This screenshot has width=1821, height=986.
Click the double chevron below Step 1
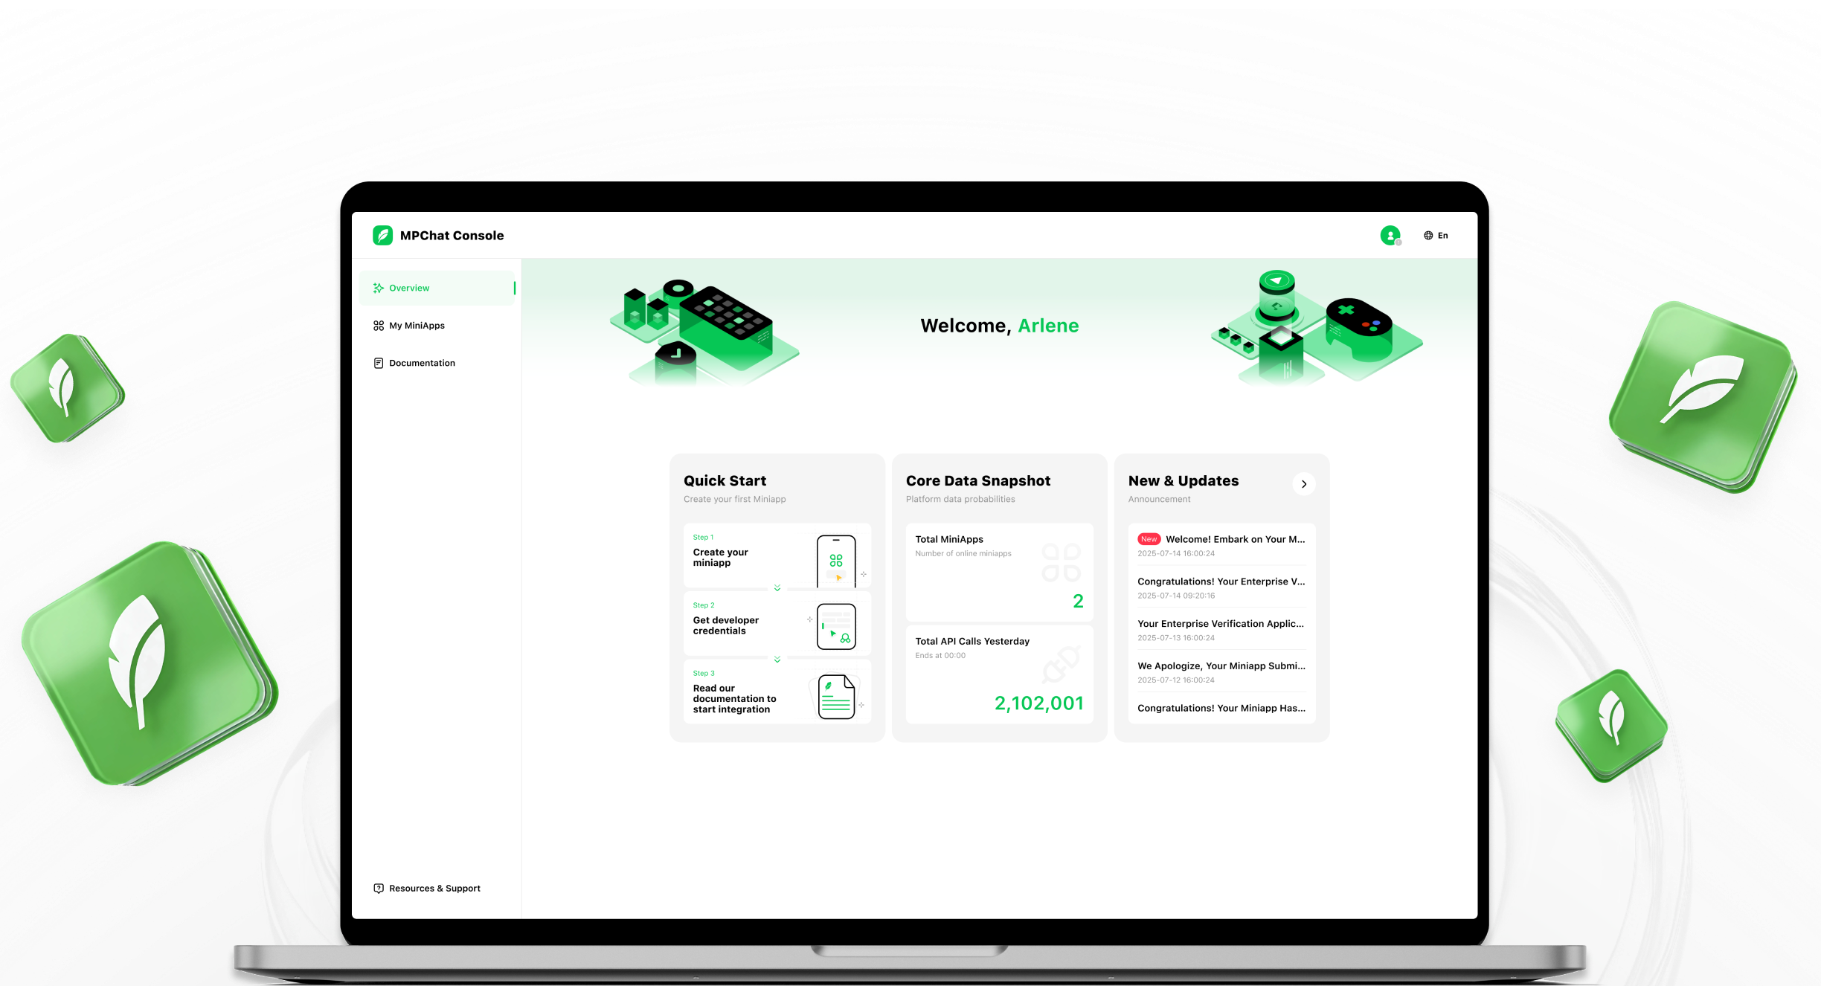pos(777,588)
